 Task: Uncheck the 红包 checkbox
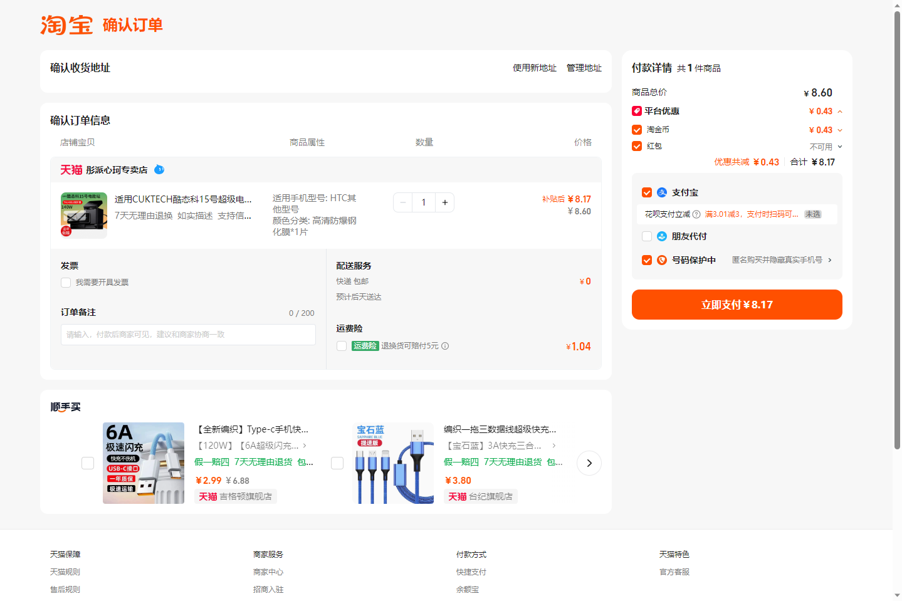click(x=637, y=146)
